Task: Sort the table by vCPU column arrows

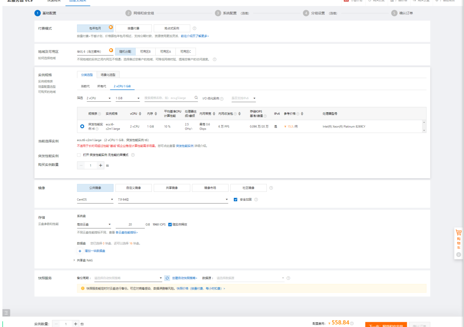Action: [x=140, y=114]
